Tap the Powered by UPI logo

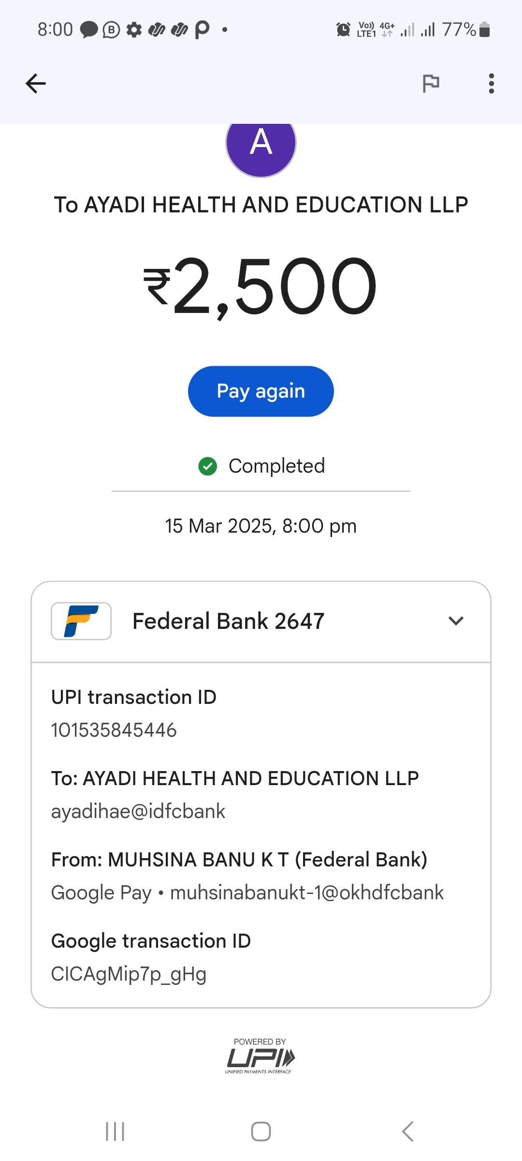tap(260, 1056)
